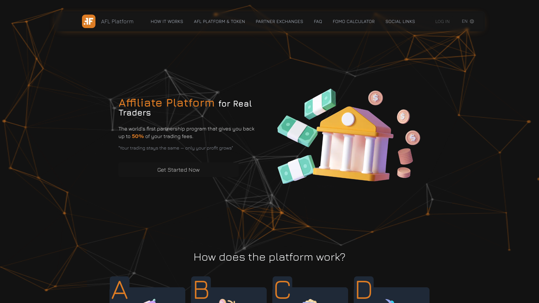The image size is (539, 303).
Task: Select the FAQ navigation link
Action: [318, 21]
